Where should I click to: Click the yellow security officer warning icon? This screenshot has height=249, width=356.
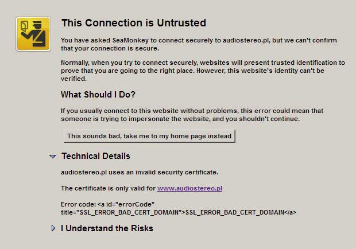[33, 34]
